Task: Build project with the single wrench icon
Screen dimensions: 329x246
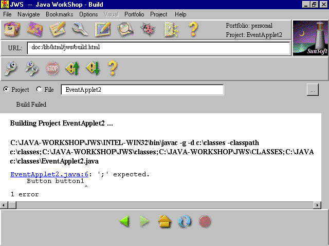Action: point(11,68)
